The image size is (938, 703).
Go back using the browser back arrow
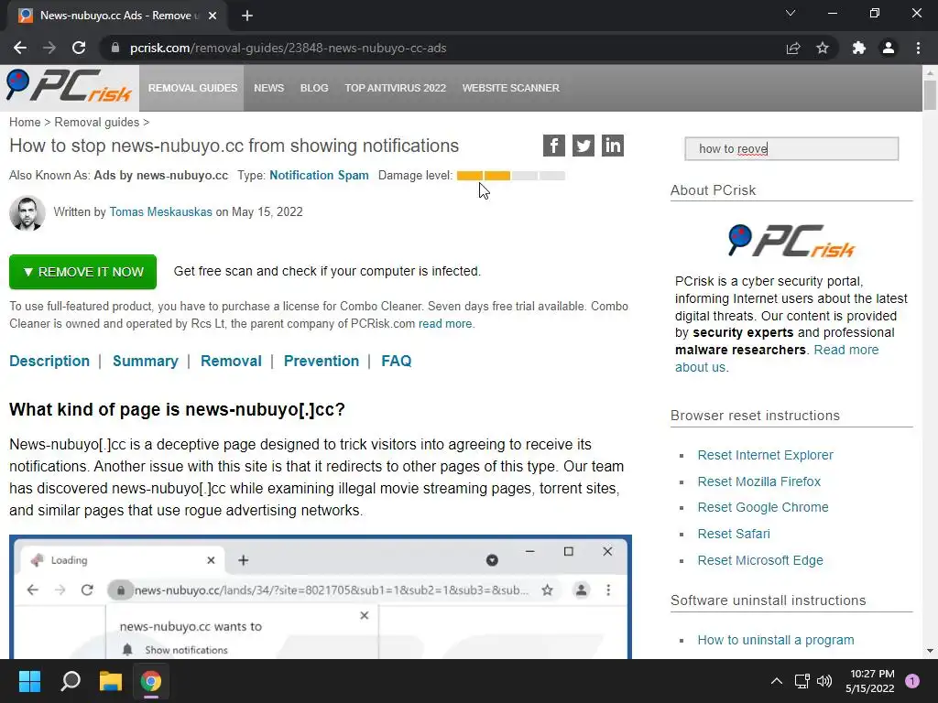tap(20, 48)
